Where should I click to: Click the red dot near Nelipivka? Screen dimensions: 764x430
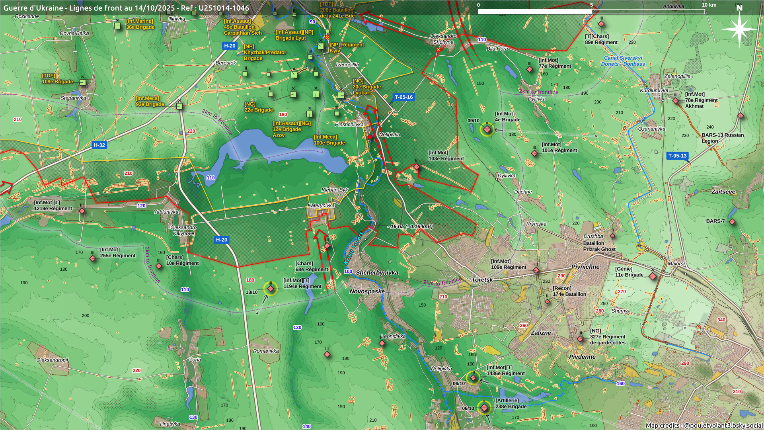point(370,137)
